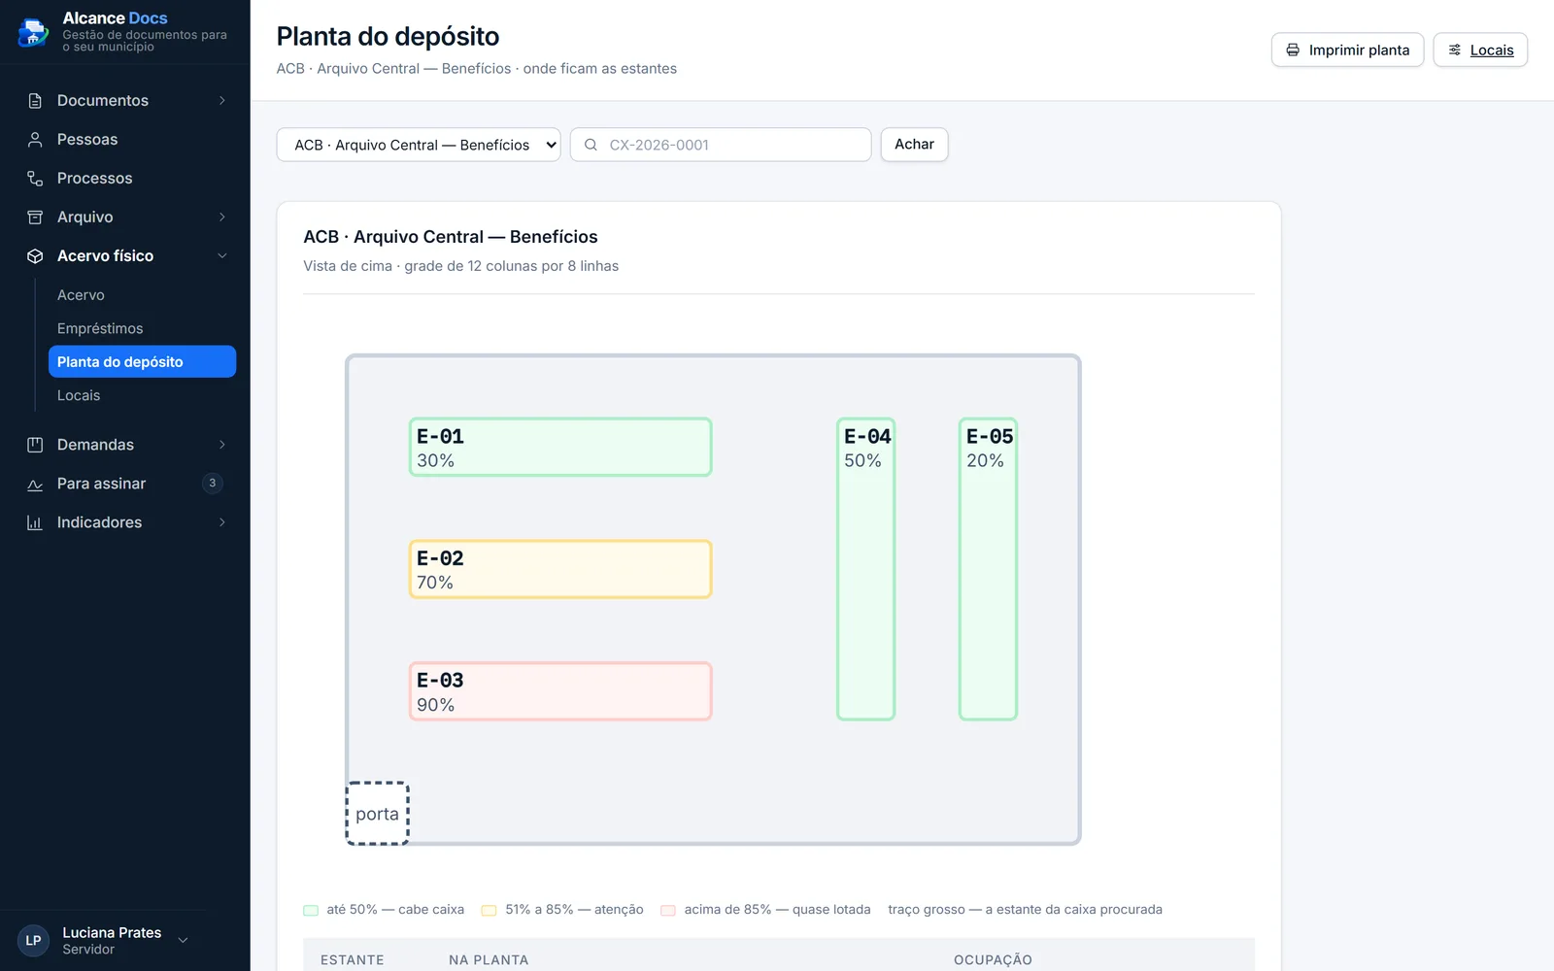Click the LP user avatar
1554x971 pixels.
click(x=34, y=940)
